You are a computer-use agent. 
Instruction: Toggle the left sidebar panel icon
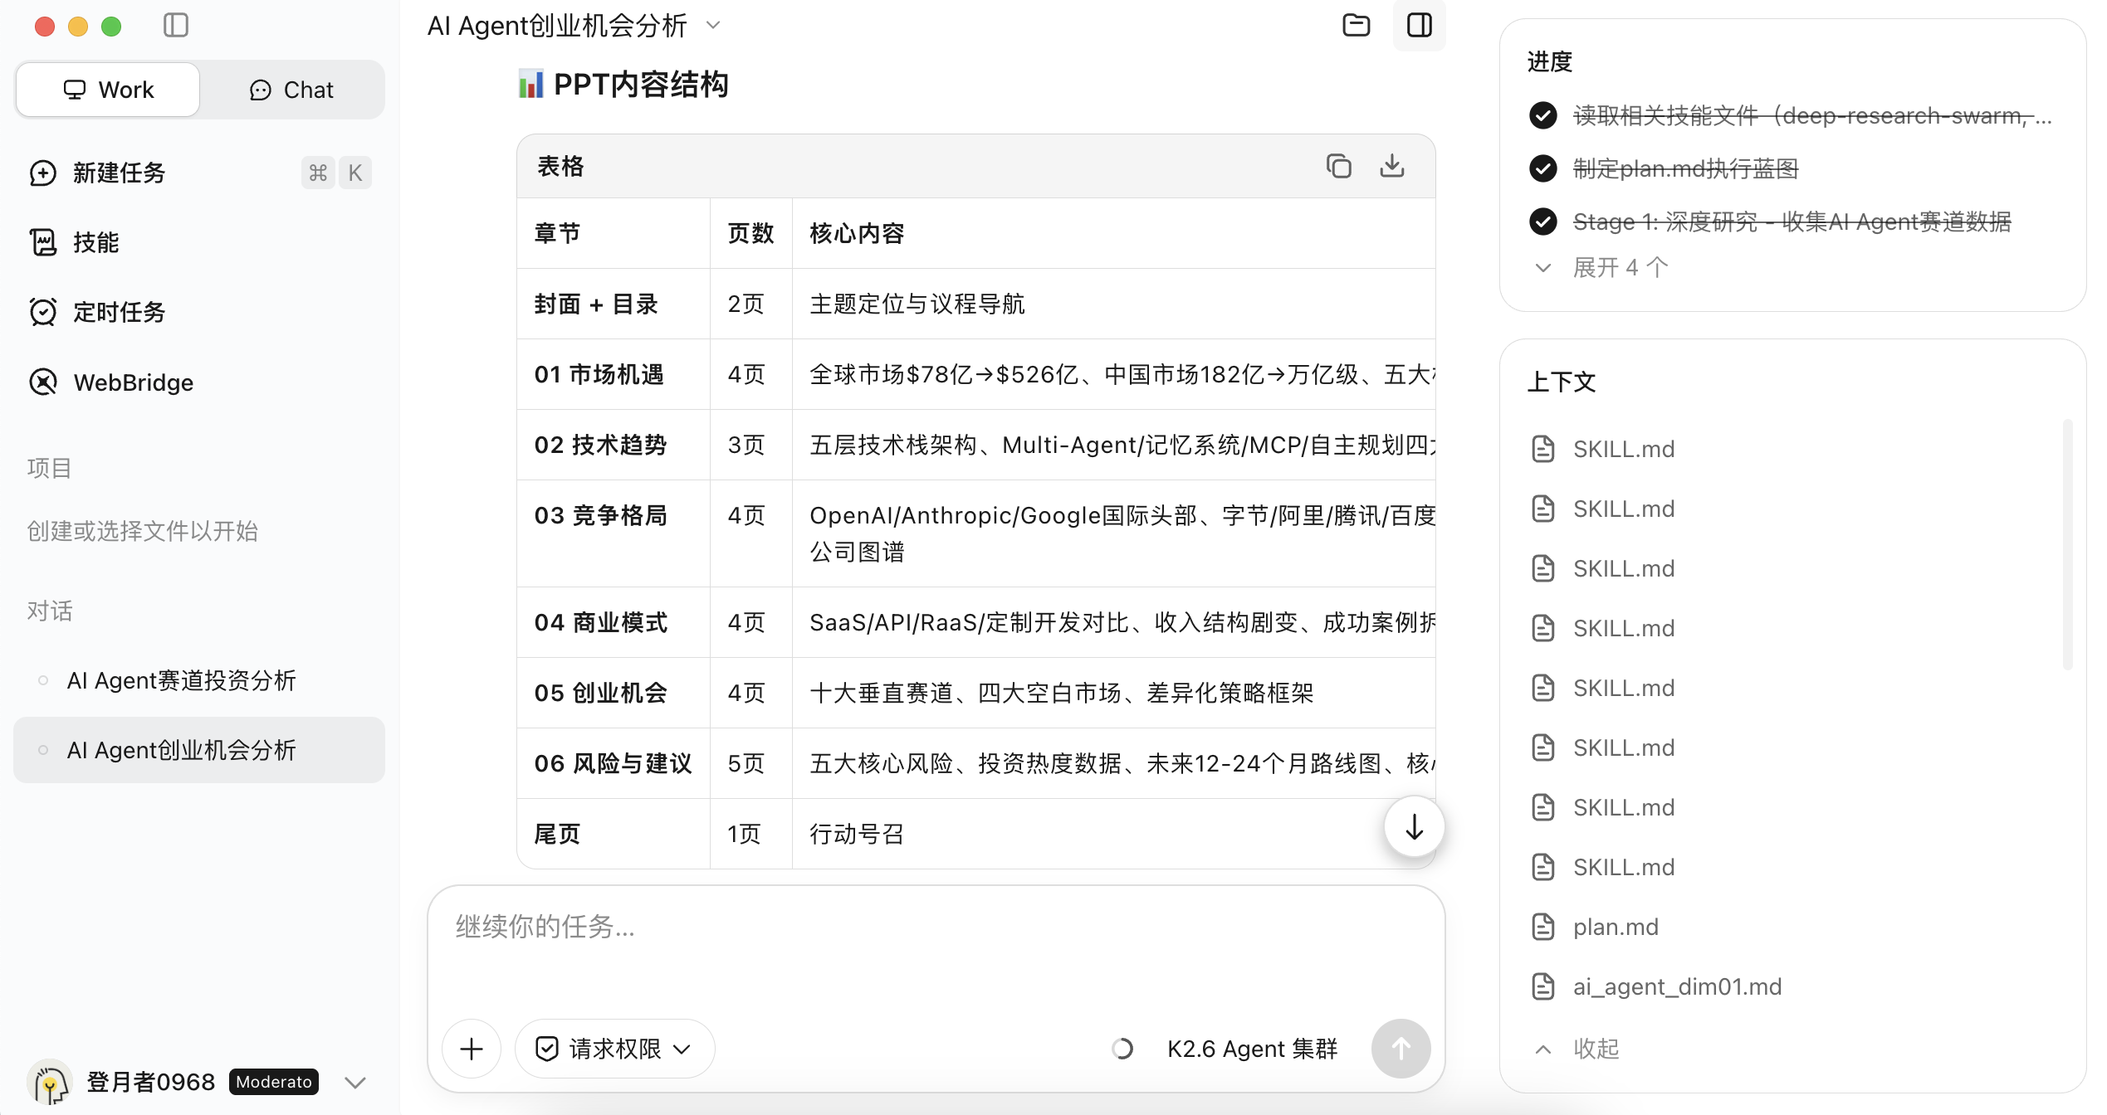(x=176, y=26)
